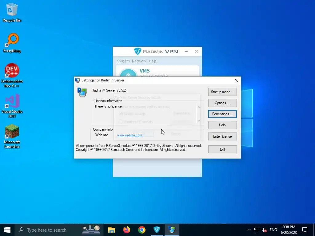Switch the ENG input language indicator
The image size is (315, 236).
[273, 230]
